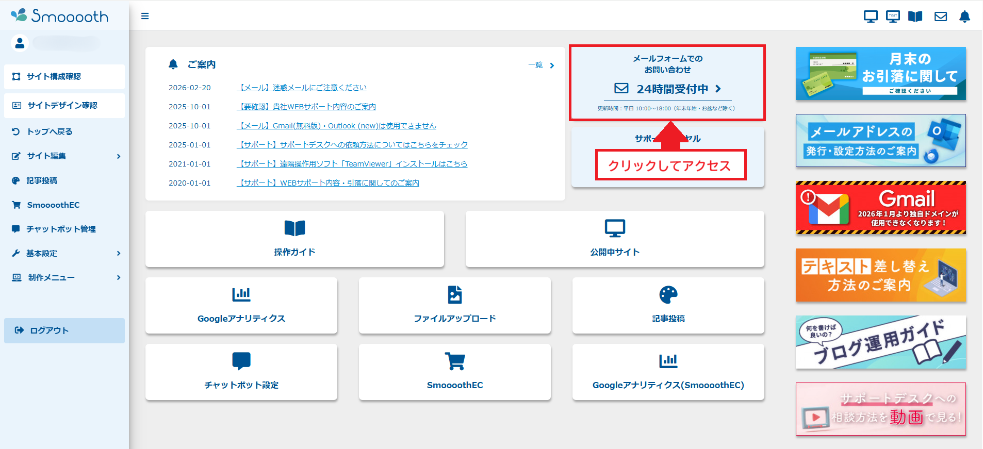983x449 pixels.
Task: Open the SmoooothEC cart icon tile
Action: coord(455,372)
